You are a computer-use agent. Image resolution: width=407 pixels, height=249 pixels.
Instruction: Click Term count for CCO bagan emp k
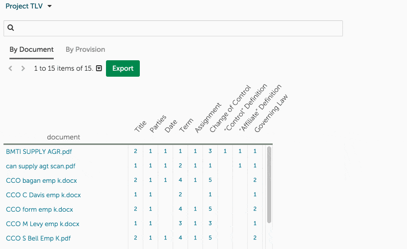pos(181,180)
